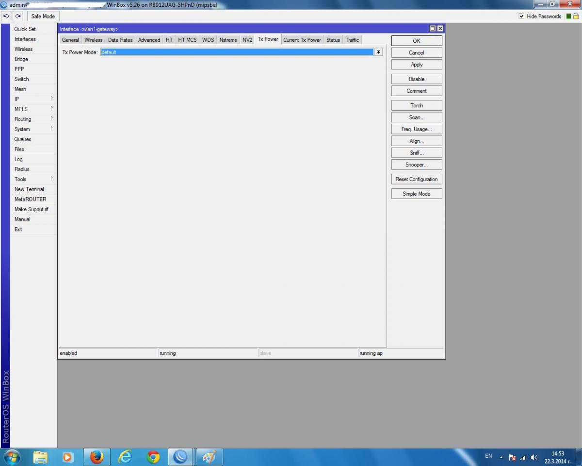Viewport: 582px width, 466px height.
Task: Click the Reset Configuration button
Action: click(x=416, y=179)
